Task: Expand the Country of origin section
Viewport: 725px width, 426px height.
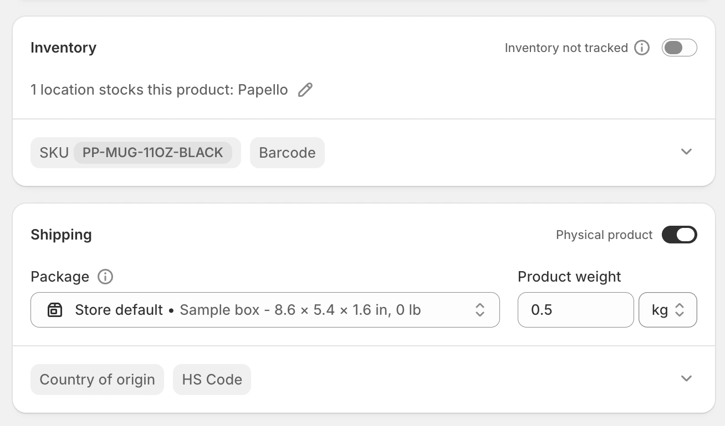Action: tap(686, 378)
